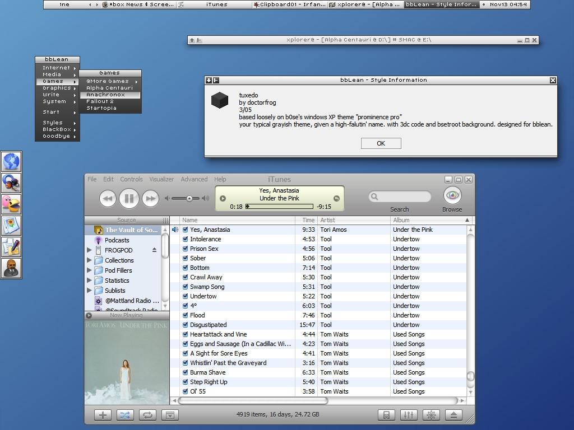Switch to the iTunes taskbar button

pyautogui.click(x=215, y=4)
